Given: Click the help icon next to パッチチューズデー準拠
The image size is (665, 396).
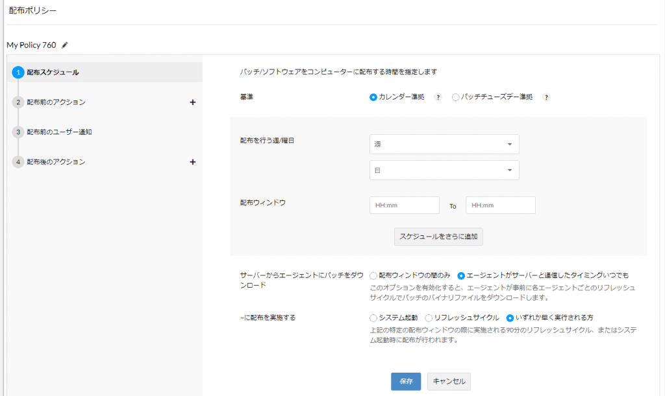Looking at the screenshot, I should pyautogui.click(x=546, y=97).
